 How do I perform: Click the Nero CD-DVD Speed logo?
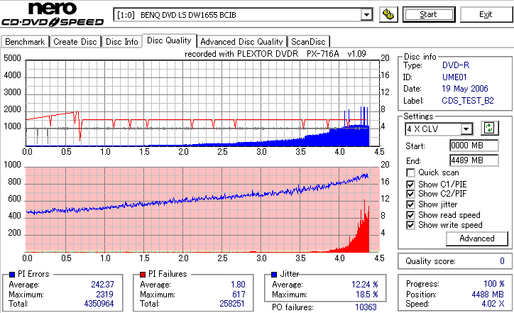pyautogui.click(x=53, y=13)
